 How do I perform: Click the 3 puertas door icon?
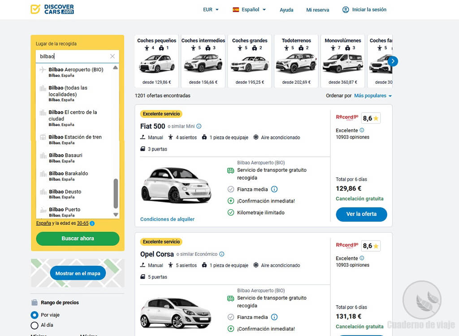point(143,149)
